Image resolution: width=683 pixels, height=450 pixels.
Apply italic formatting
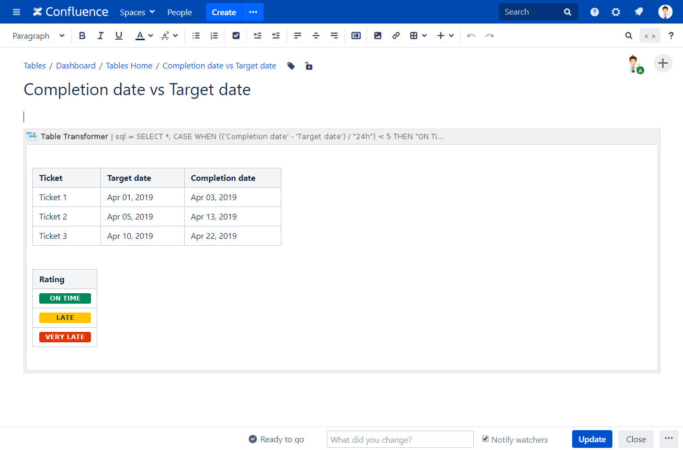pos(100,36)
